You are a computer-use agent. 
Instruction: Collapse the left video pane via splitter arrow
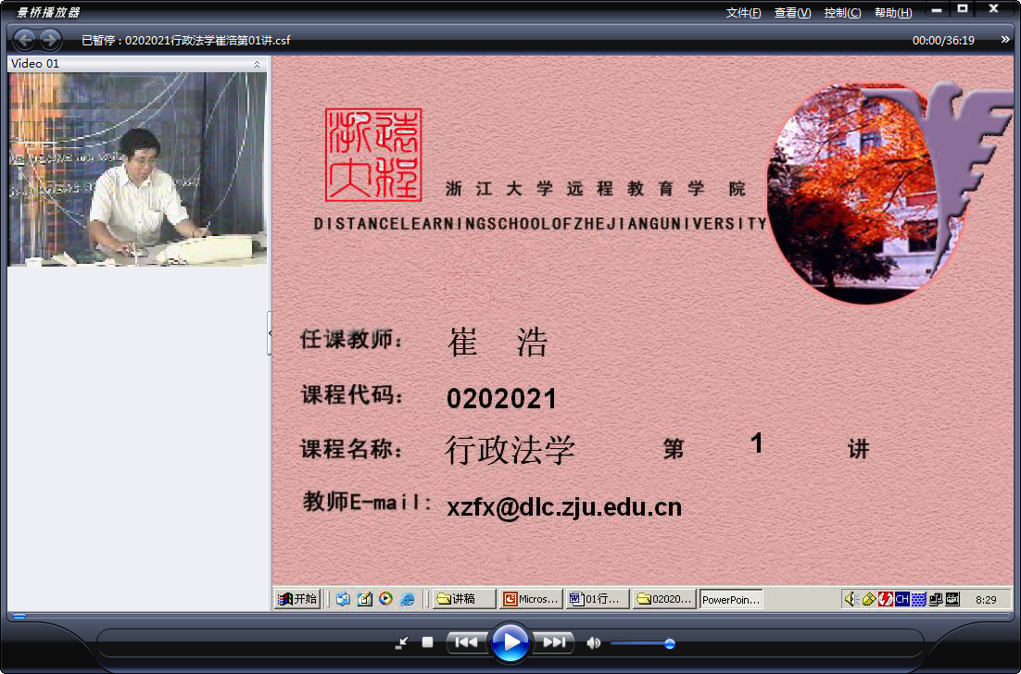[271, 333]
